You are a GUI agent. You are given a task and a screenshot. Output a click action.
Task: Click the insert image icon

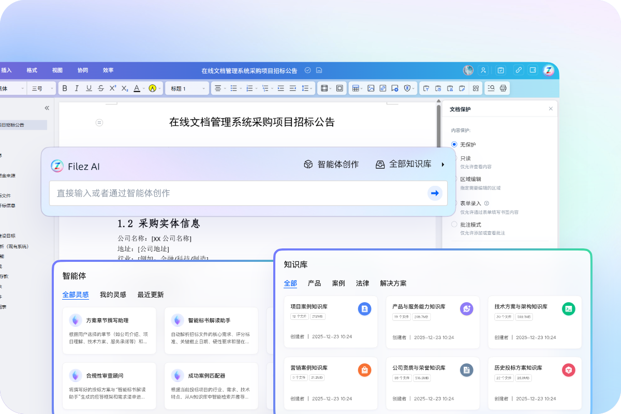[371, 88]
